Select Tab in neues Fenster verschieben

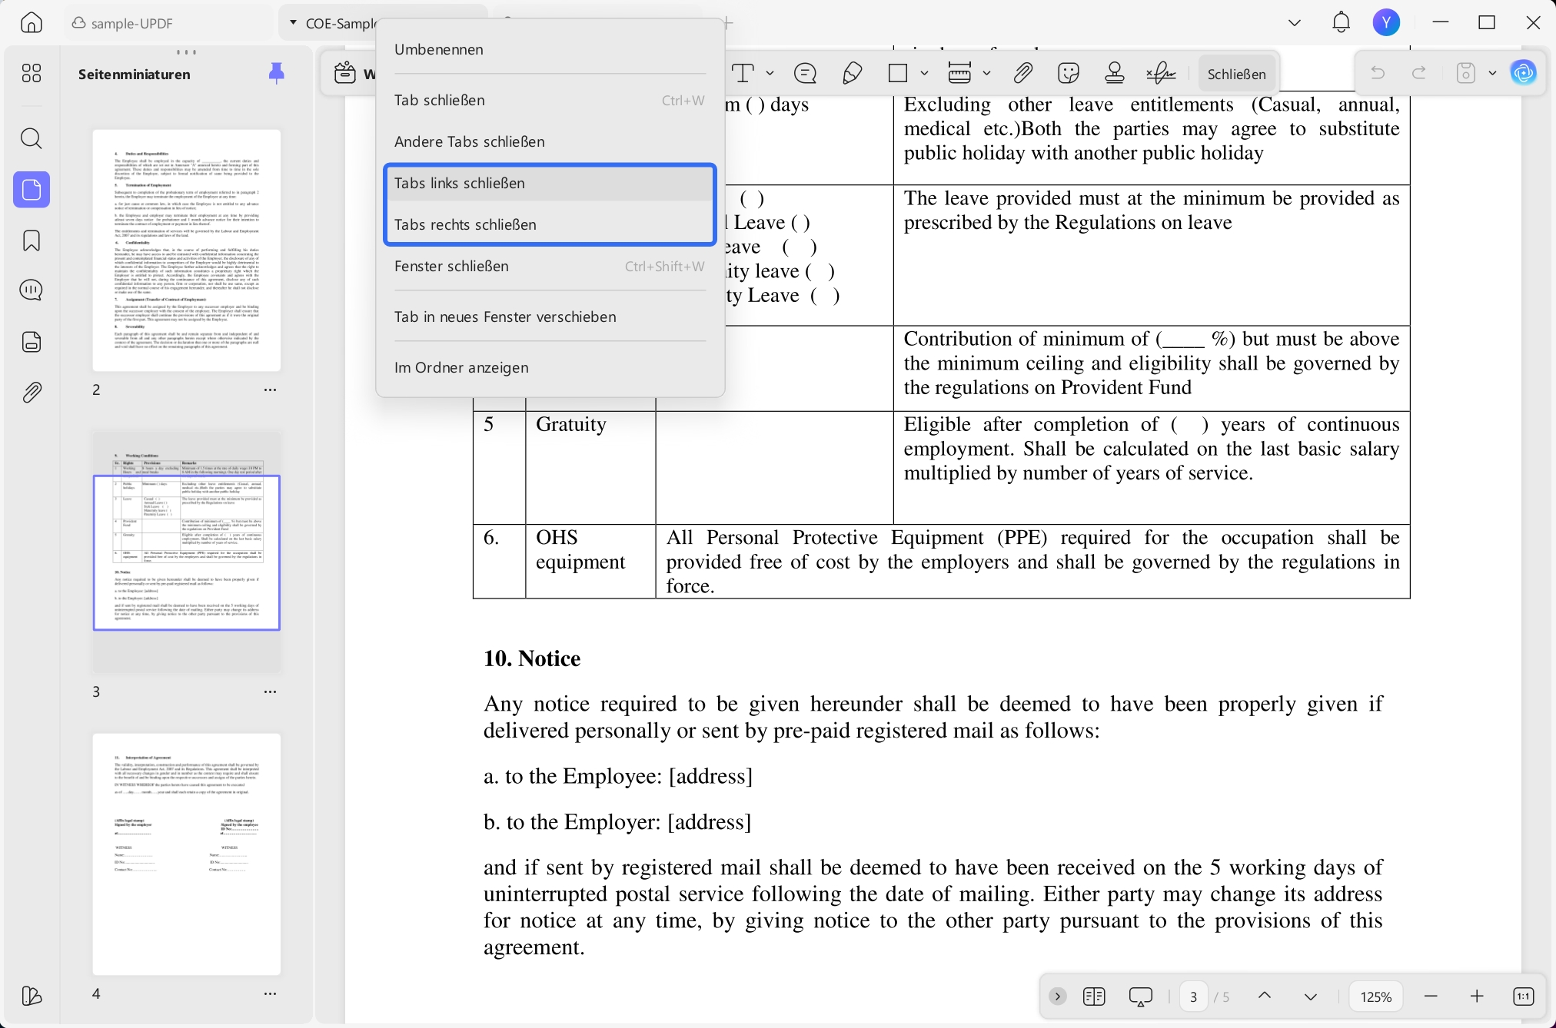550,317
